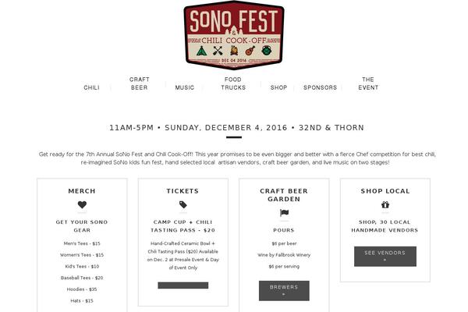Click the flag icon under Craft Beer Garden

click(x=284, y=213)
